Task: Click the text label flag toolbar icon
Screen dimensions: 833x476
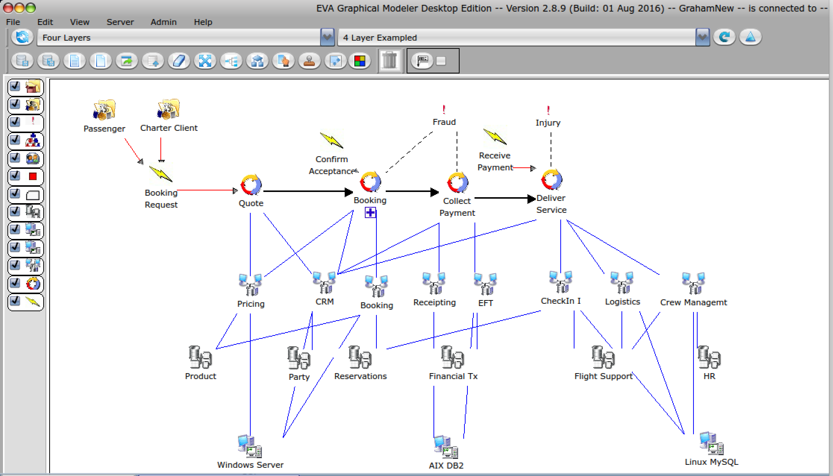Action: [423, 61]
